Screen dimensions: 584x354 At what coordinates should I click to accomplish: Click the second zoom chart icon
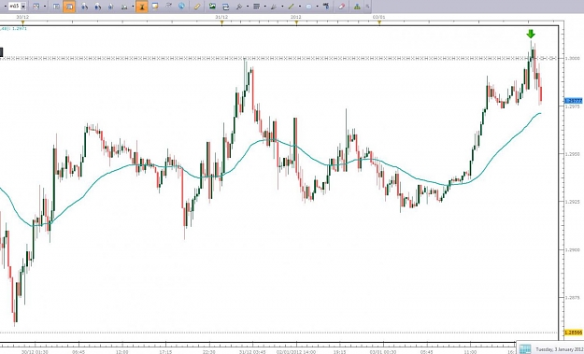[x=97, y=7]
